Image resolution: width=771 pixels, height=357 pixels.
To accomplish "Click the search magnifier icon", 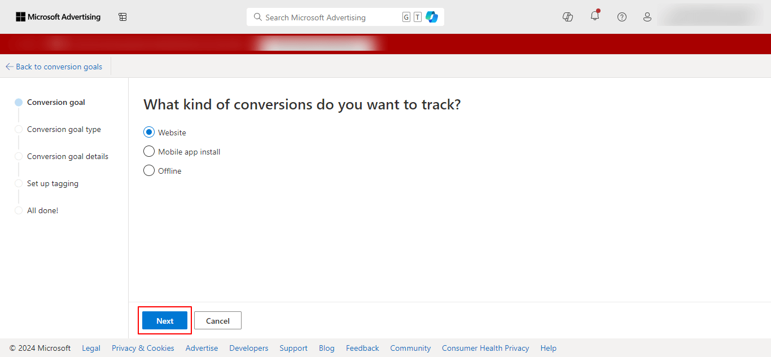I will point(258,17).
